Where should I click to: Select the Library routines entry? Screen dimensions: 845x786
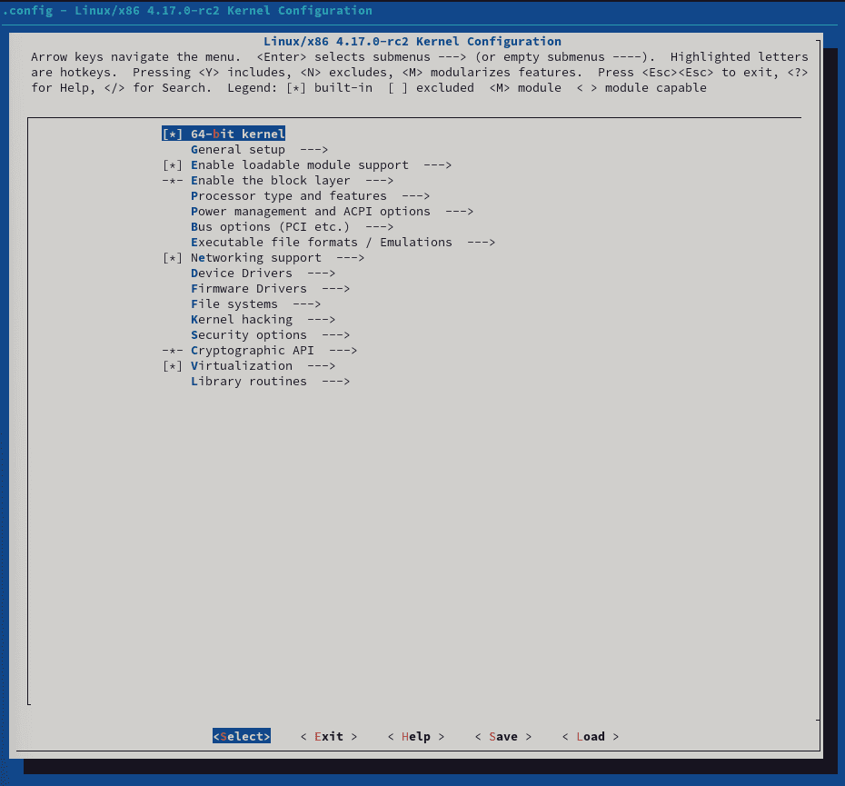click(x=248, y=382)
